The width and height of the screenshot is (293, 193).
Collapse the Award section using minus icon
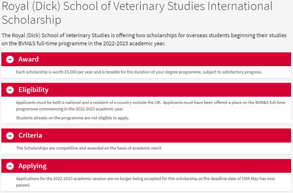click(10, 60)
